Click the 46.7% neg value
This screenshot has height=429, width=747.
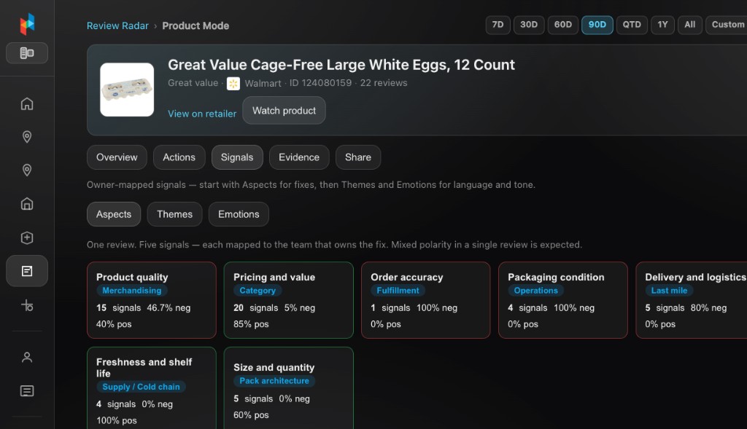169,308
